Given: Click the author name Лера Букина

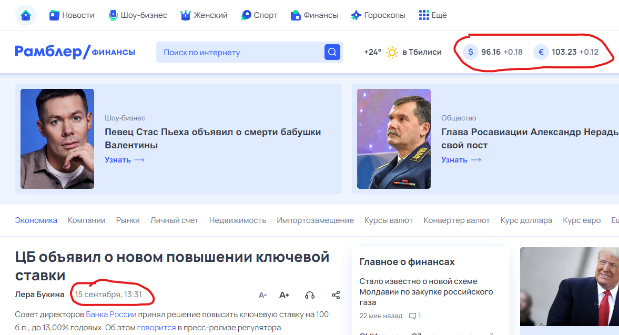Looking at the screenshot, I should pos(39,295).
